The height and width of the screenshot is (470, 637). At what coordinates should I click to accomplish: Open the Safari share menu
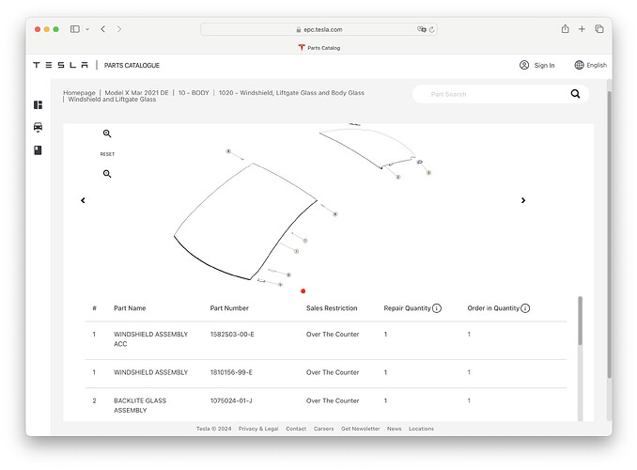pyautogui.click(x=565, y=29)
